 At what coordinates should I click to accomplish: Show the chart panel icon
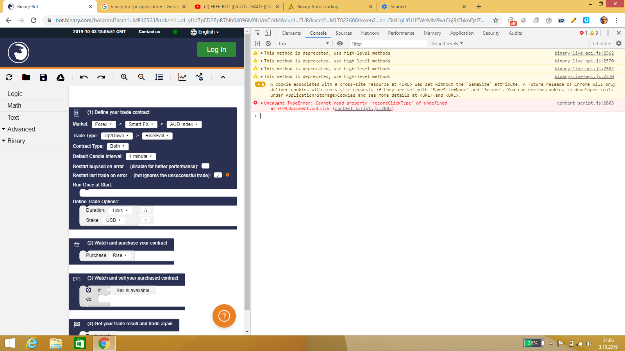[182, 77]
